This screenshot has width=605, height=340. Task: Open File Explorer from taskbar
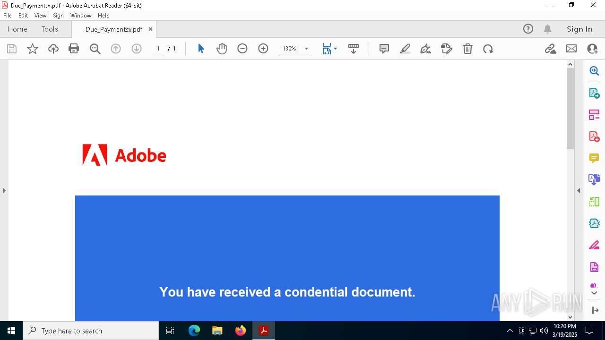click(x=217, y=331)
